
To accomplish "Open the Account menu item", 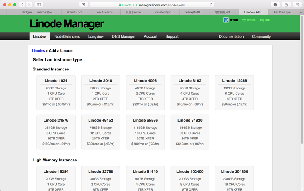I will (x=150, y=36).
